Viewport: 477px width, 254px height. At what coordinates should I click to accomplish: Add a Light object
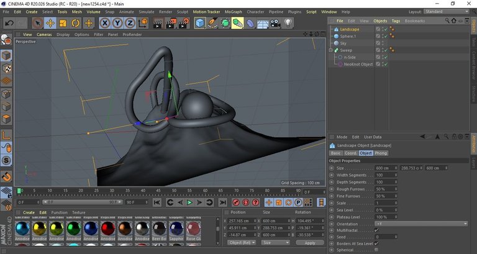click(x=288, y=23)
